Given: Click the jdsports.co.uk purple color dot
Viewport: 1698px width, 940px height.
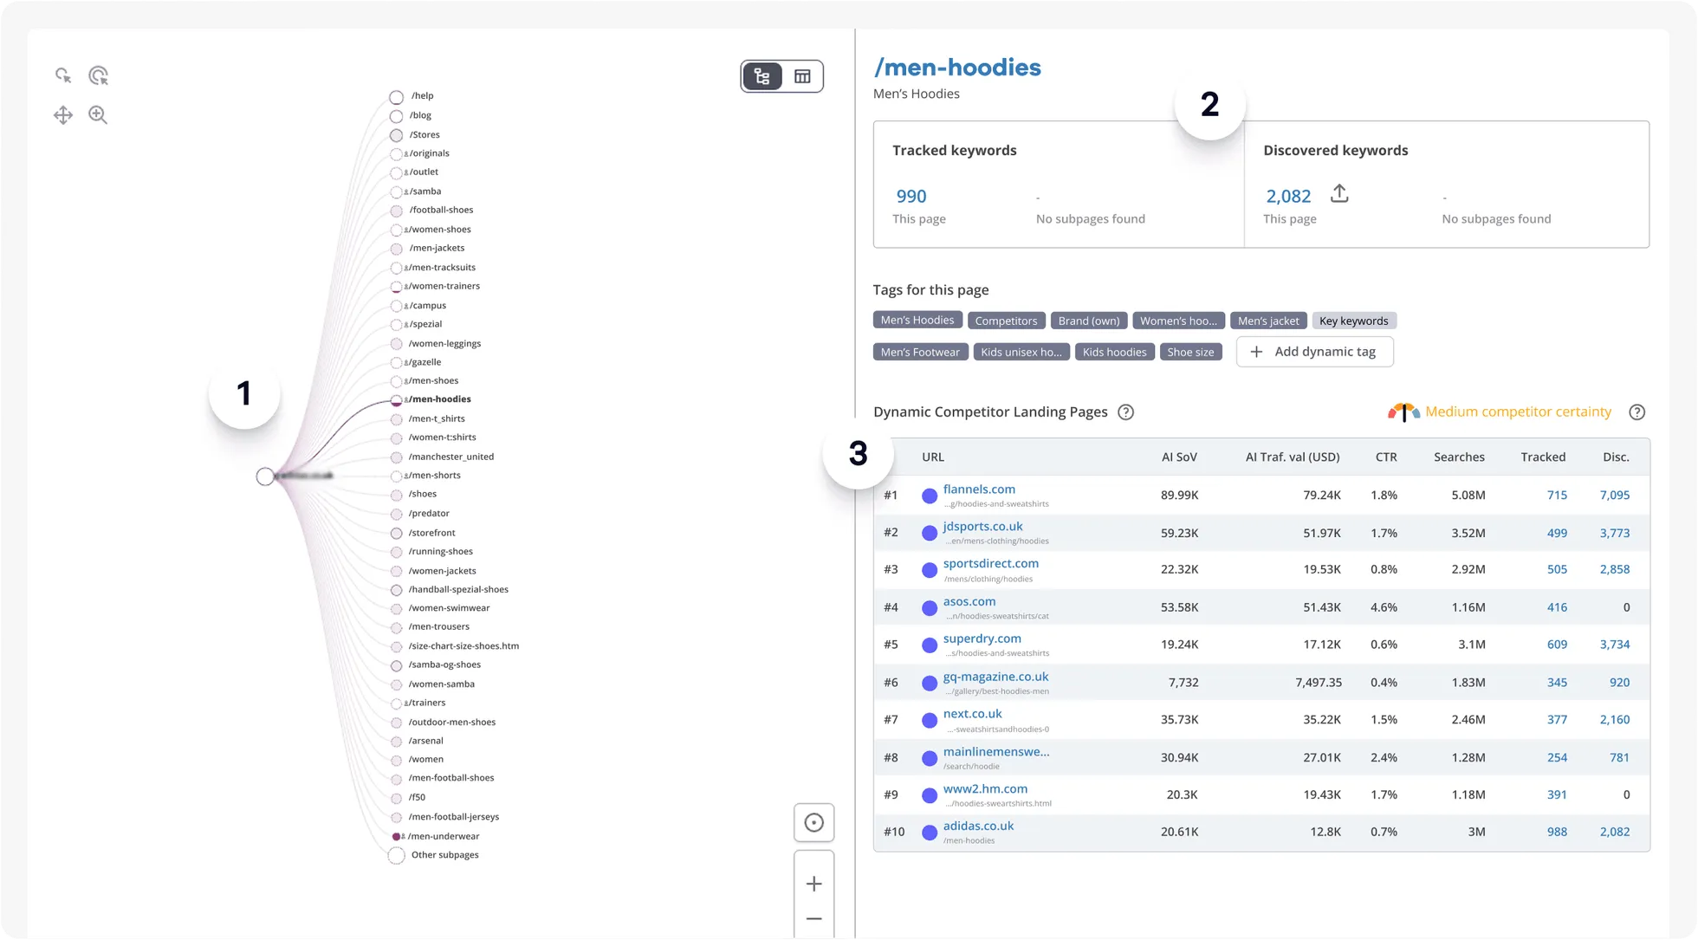Looking at the screenshot, I should point(930,533).
